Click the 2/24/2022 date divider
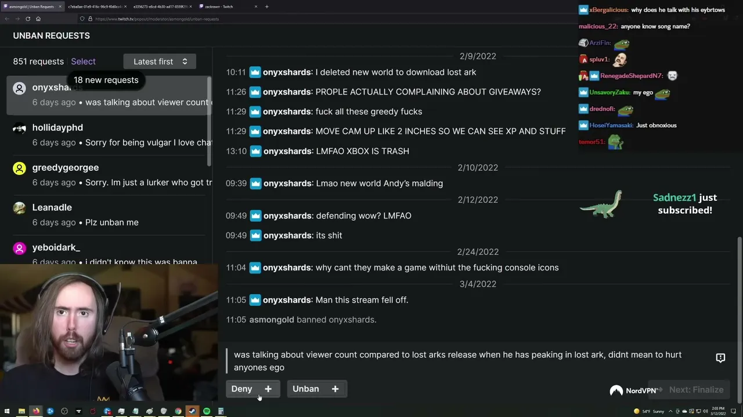Image resolution: width=743 pixels, height=417 pixels. coord(478,252)
